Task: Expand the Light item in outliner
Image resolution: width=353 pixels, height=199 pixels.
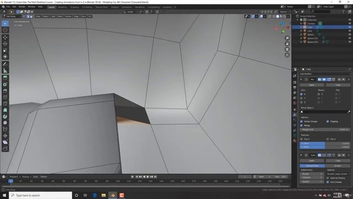Action: (x=301, y=31)
